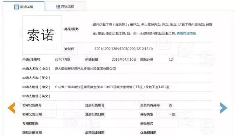The width and height of the screenshot is (236, 136).
Task: Click the 申请日期 label
Action: click(x=92, y=60)
